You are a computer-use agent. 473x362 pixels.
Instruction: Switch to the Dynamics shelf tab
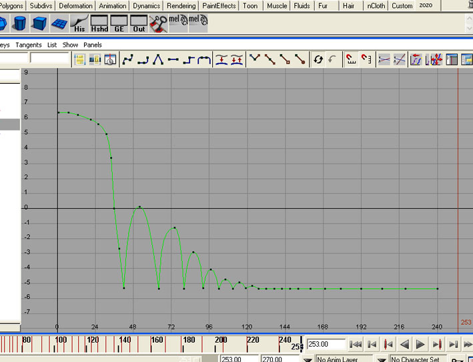tap(146, 6)
